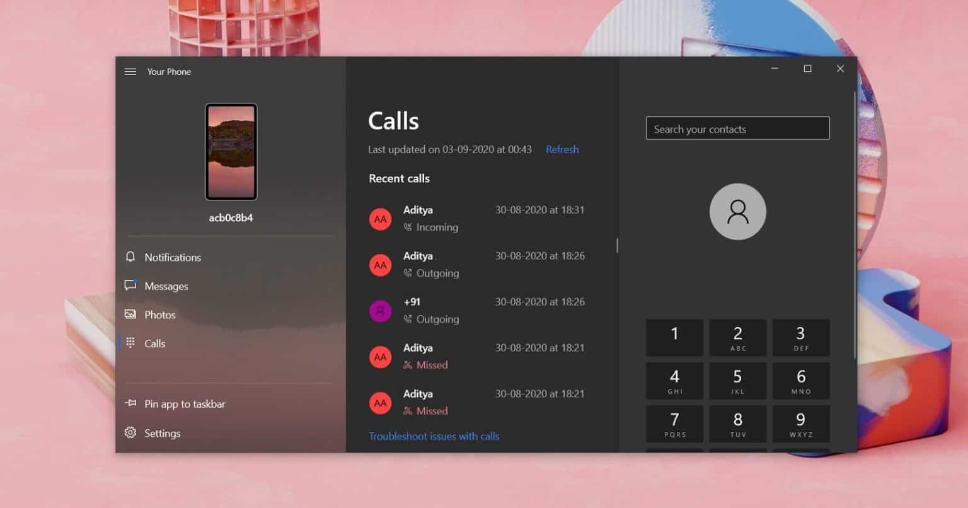Select the Messages icon in the sidebar

130,286
